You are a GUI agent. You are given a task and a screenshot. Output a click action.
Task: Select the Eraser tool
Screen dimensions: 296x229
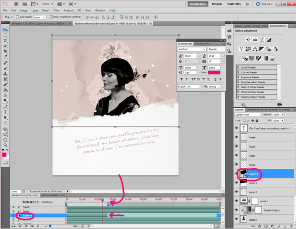[5, 84]
